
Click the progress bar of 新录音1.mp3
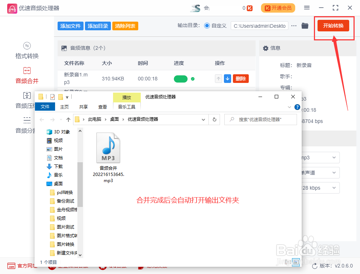tap(181, 79)
